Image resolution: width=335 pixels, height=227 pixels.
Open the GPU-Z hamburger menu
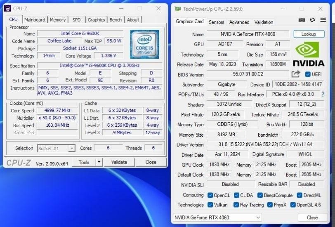[x=323, y=20]
